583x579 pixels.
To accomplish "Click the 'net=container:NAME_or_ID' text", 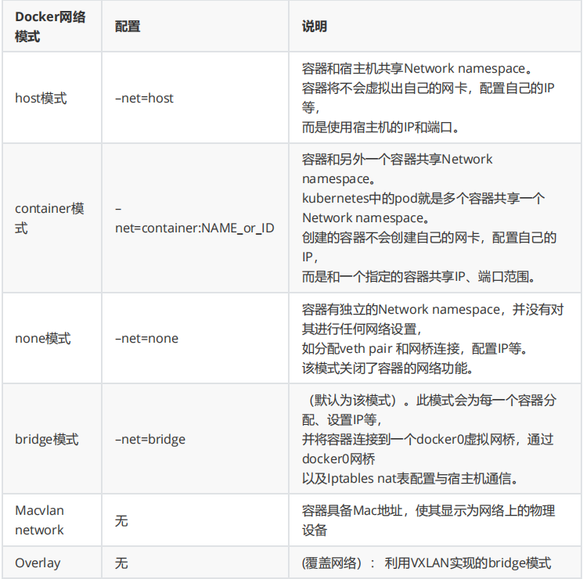I will tap(194, 228).
